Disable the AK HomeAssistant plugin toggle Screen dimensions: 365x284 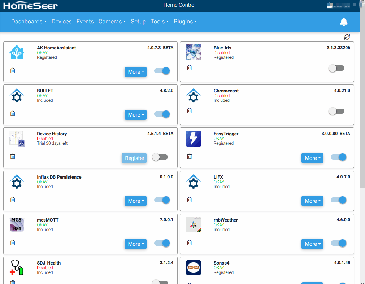[x=162, y=71]
